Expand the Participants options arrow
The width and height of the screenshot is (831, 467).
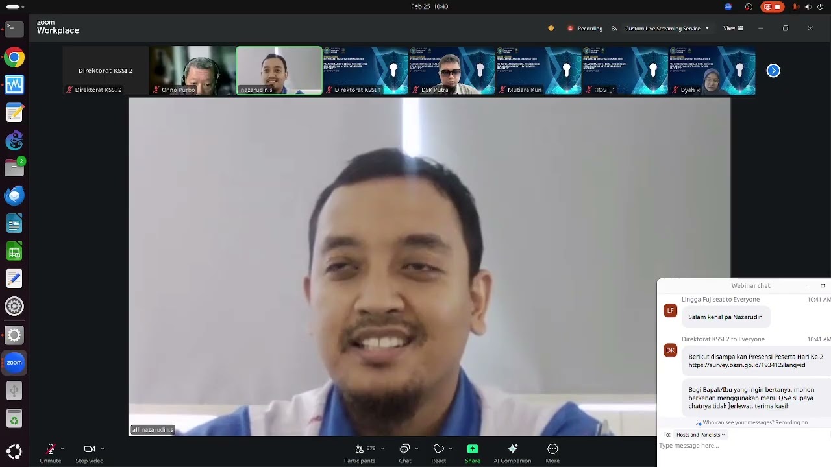click(x=382, y=448)
